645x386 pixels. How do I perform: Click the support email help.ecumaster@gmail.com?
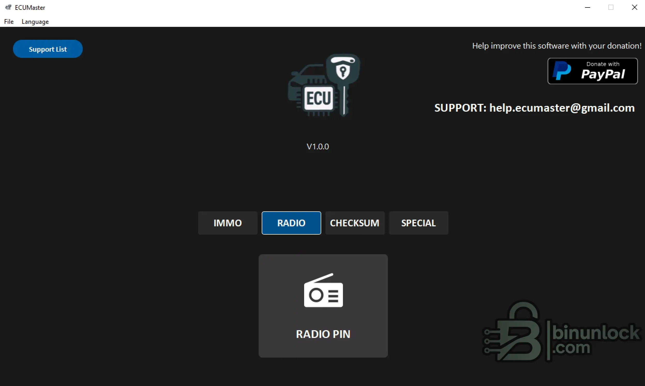pyautogui.click(x=562, y=108)
